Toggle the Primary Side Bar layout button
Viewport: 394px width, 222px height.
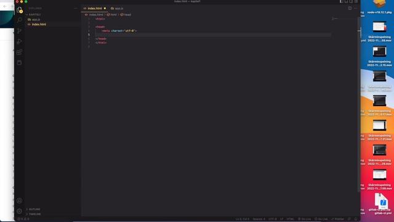click(x=341, y=1)
